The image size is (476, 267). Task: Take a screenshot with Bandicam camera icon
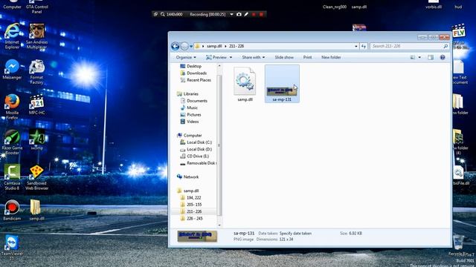click(x=239, y=14)
